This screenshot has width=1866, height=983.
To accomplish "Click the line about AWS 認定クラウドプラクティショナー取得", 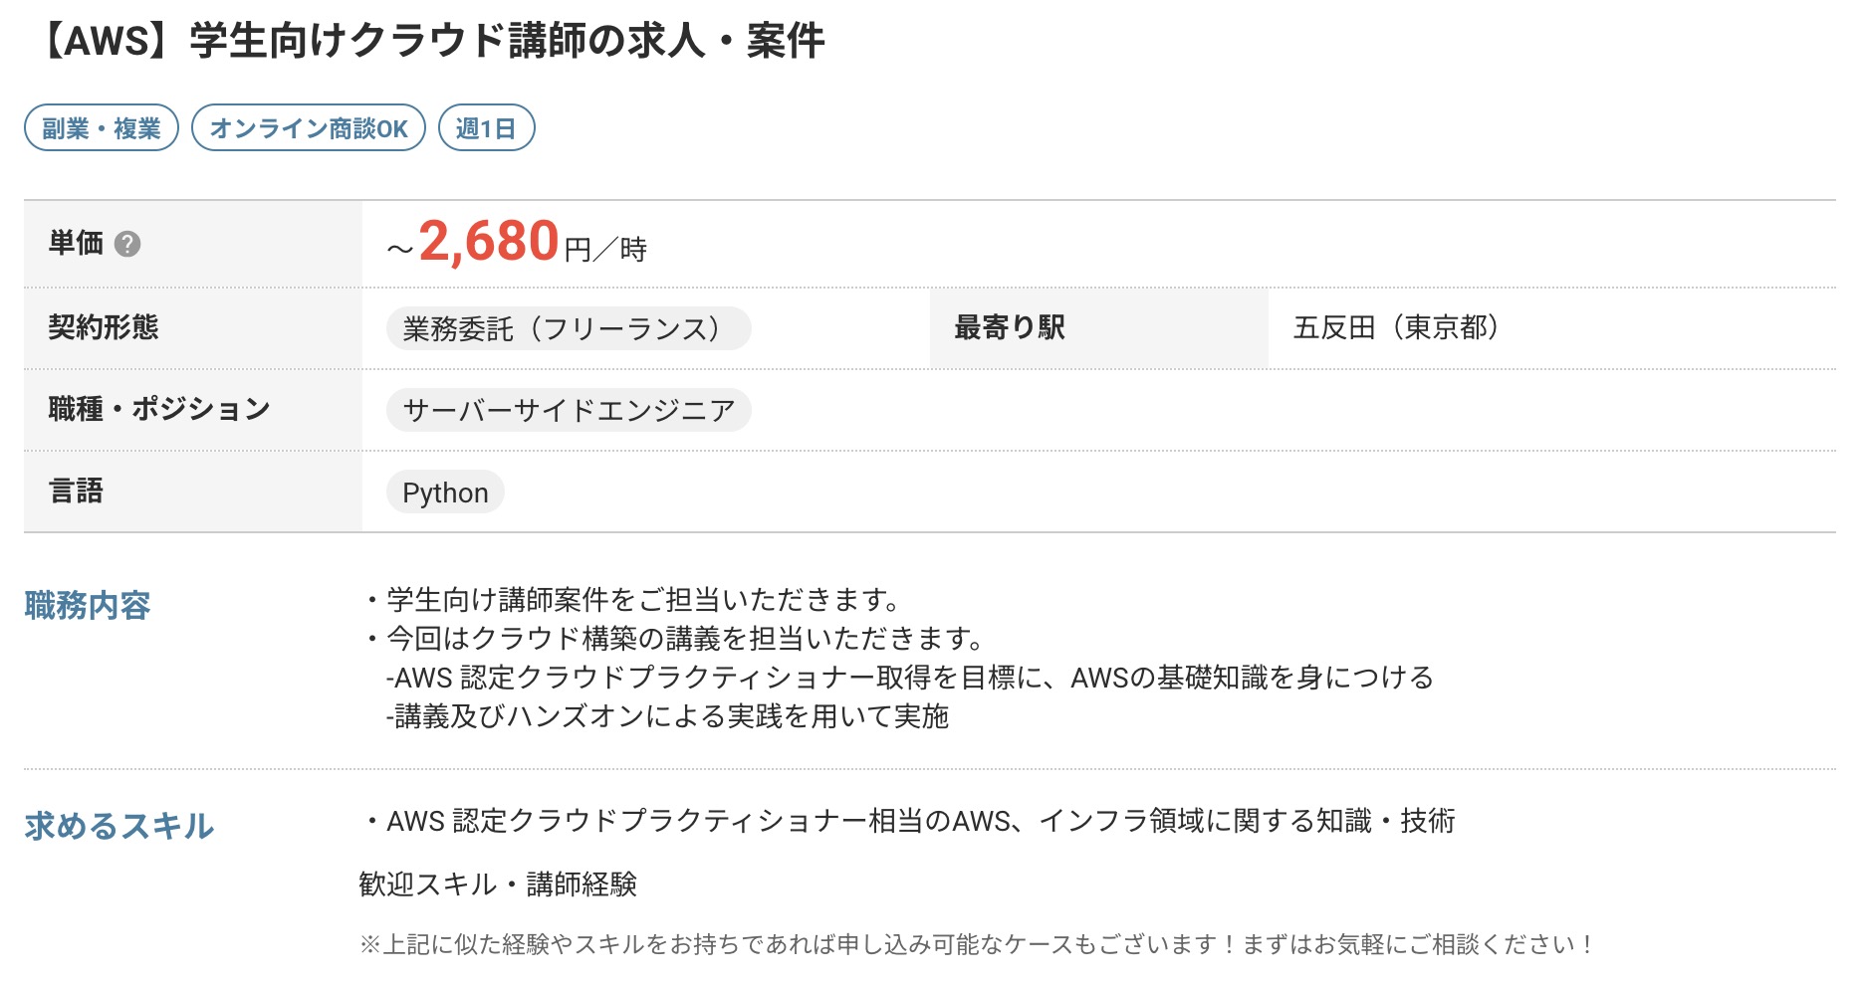I will [x=909, y=678].
